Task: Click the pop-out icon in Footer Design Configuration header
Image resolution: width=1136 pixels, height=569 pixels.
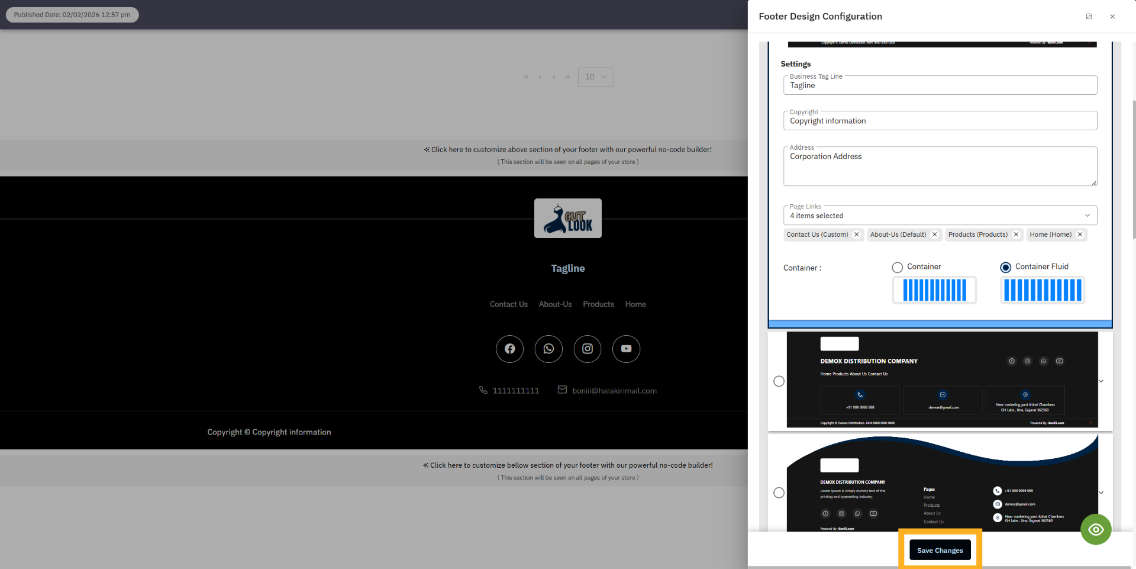Action: (x=1089, y=17)
